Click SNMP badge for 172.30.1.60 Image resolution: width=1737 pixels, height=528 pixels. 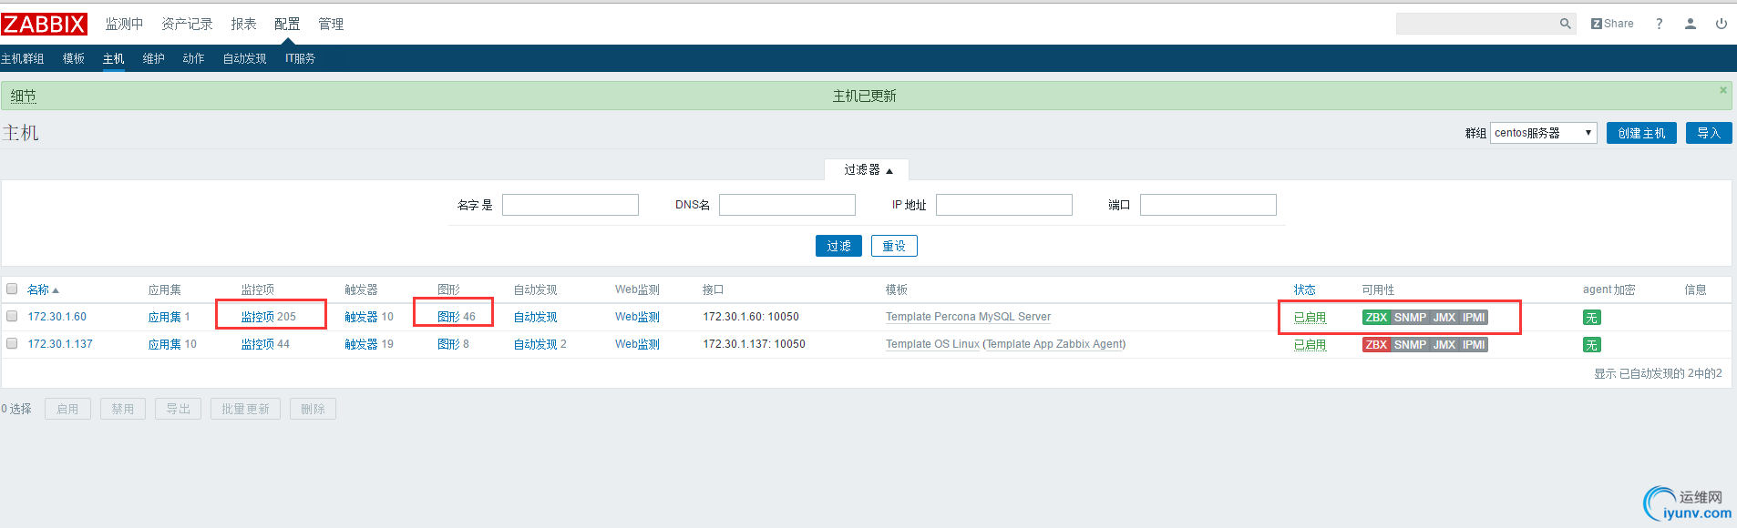(x=1410, y=318)
